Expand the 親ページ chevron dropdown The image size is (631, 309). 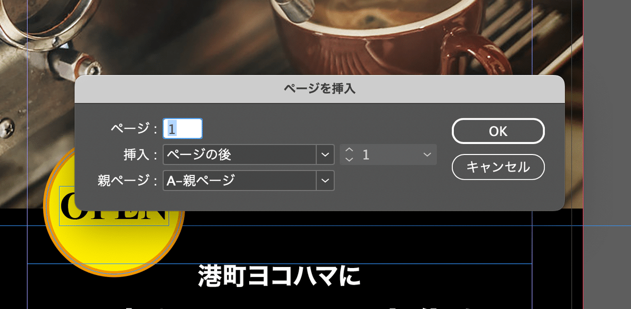[325, 181]
